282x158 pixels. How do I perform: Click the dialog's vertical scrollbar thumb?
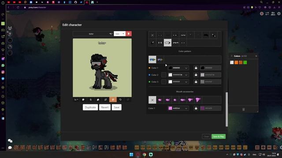[226, 109]
